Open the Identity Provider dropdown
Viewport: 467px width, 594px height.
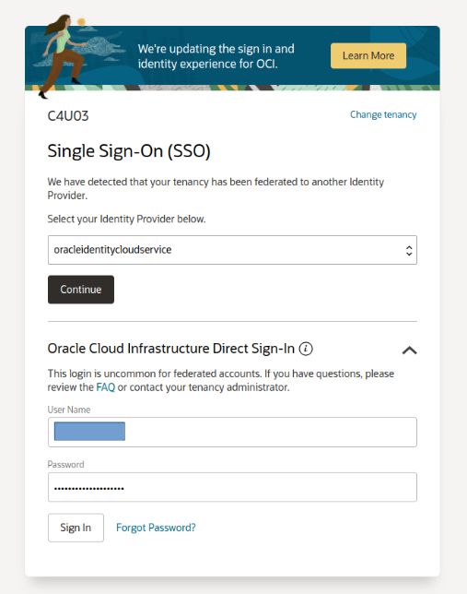(232, 250)
